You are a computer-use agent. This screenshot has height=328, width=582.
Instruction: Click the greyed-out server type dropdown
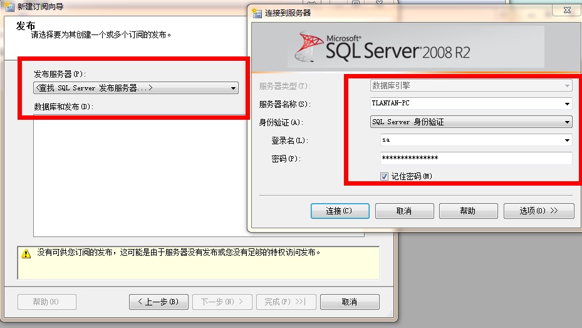pos(470,86)
